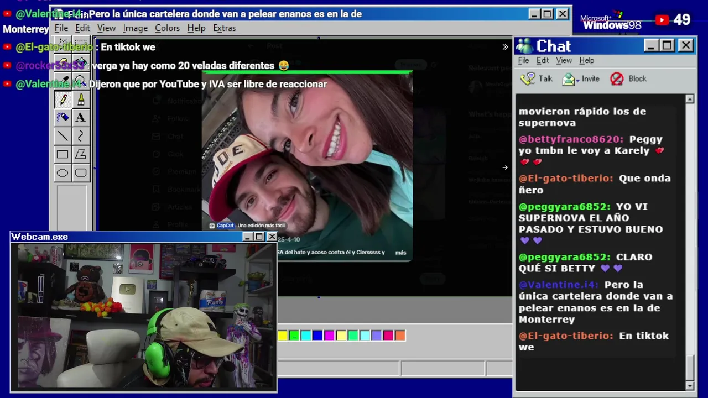Select the dark blue color swatch
Viewport: 708px width, 398px height.
[x=317, y=335]
